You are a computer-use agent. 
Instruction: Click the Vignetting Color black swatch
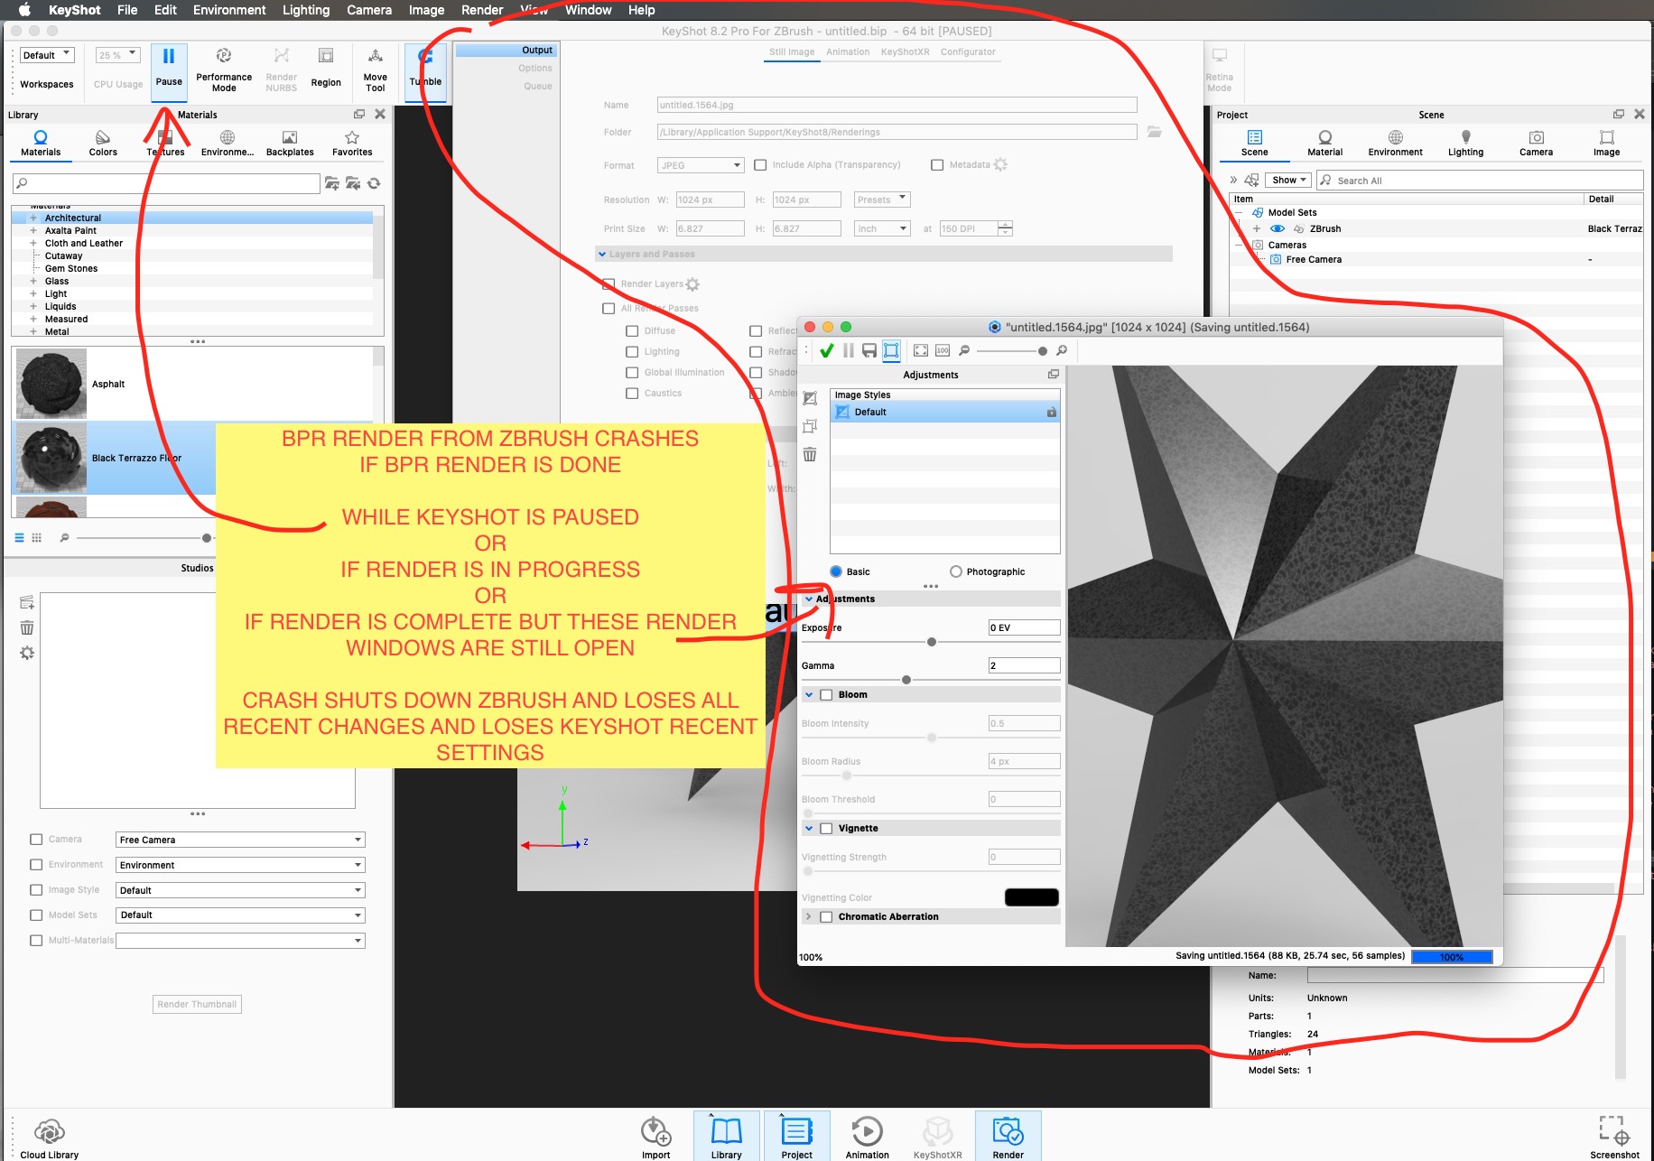1032,897
